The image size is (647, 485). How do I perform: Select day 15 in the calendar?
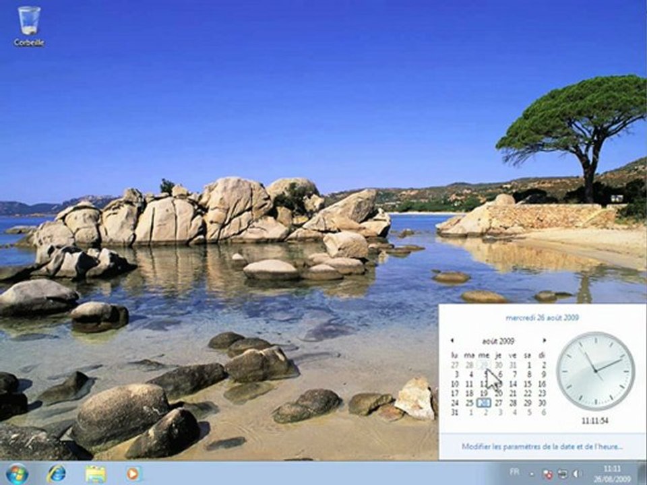528,384
